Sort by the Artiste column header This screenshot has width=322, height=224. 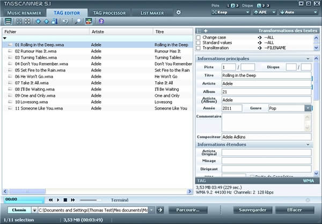(121, 32)
